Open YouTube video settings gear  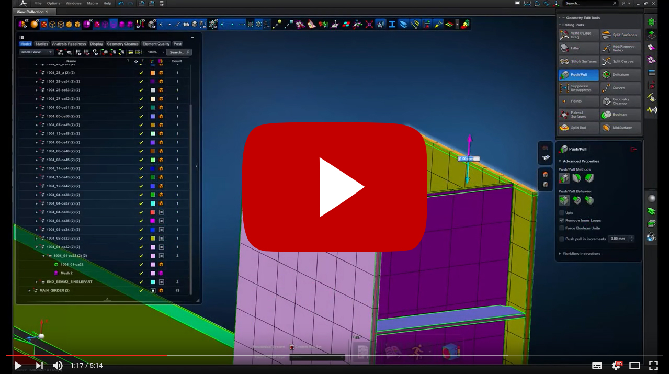[617, 366]
